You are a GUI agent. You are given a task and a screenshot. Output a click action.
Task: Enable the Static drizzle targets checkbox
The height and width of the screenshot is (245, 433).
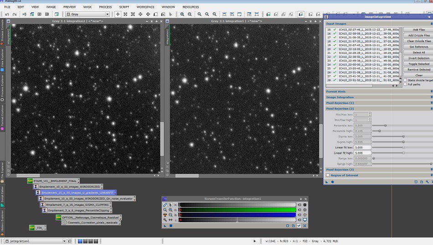(405, 80)
